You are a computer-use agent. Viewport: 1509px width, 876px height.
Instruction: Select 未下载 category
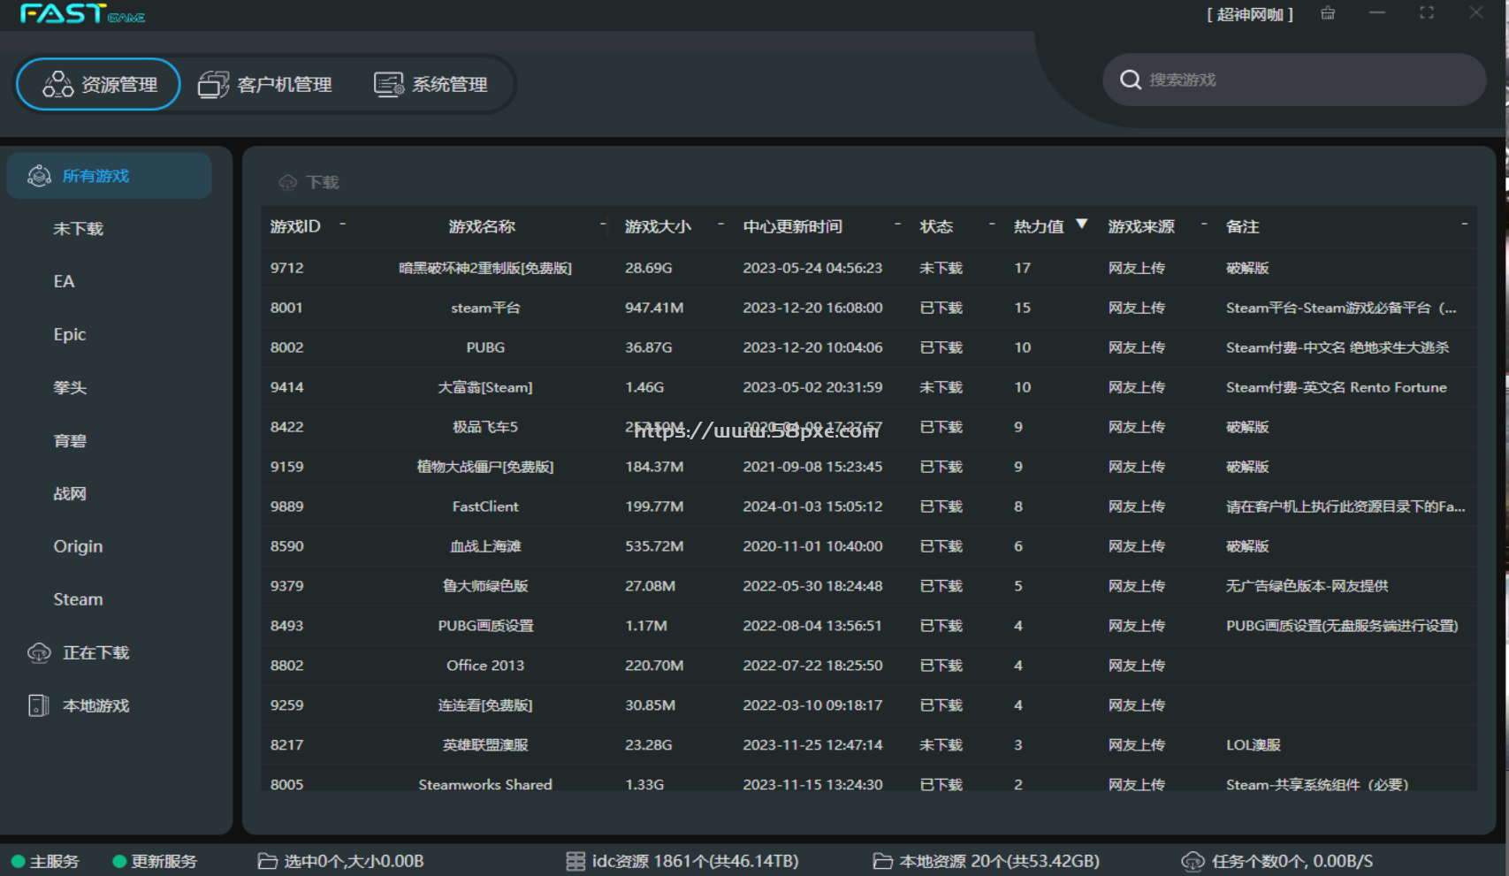[x=78, y=229]
